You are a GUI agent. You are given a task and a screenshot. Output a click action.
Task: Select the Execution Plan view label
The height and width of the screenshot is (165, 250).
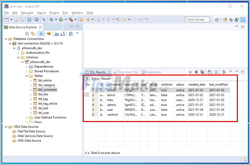pyautogui.click(x=128, y=72)
